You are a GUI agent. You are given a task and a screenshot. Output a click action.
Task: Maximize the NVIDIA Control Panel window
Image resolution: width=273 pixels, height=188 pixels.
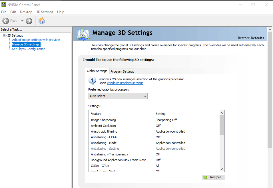pyautogui.click(x=253, y=5)
